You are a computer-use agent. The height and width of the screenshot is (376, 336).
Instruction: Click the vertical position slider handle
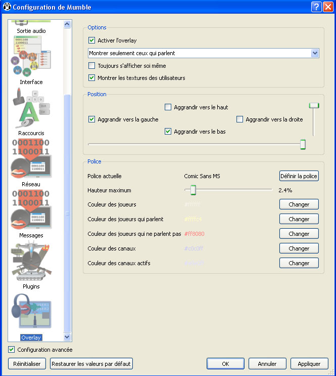(x=314, y=105)
